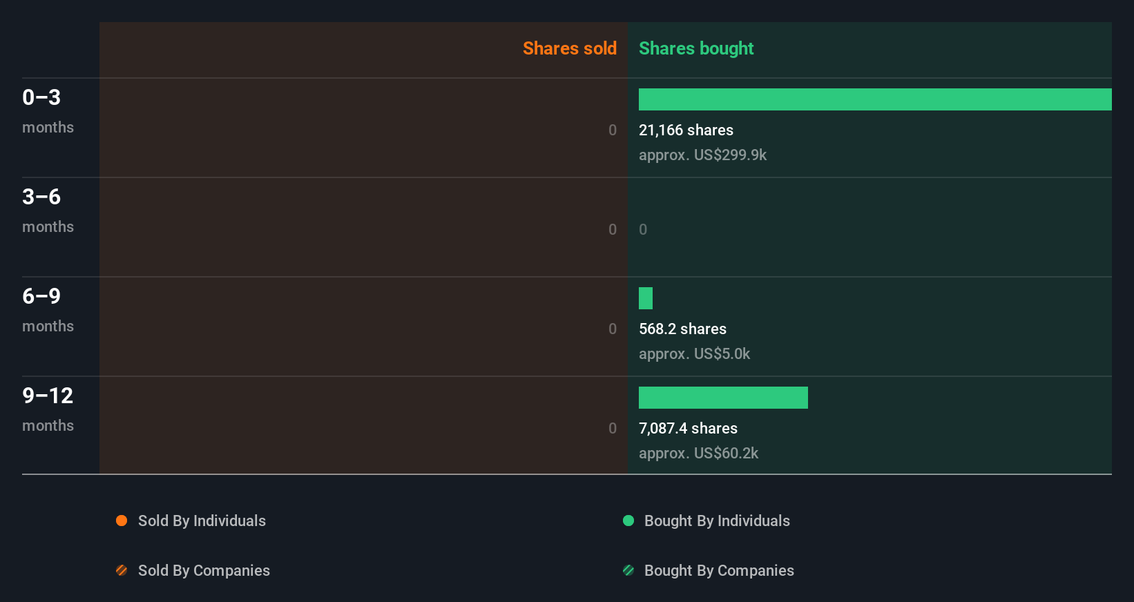Select the approx. US$60.2k value
This screenshot has height=602, width=1134.
pos(698,453)
